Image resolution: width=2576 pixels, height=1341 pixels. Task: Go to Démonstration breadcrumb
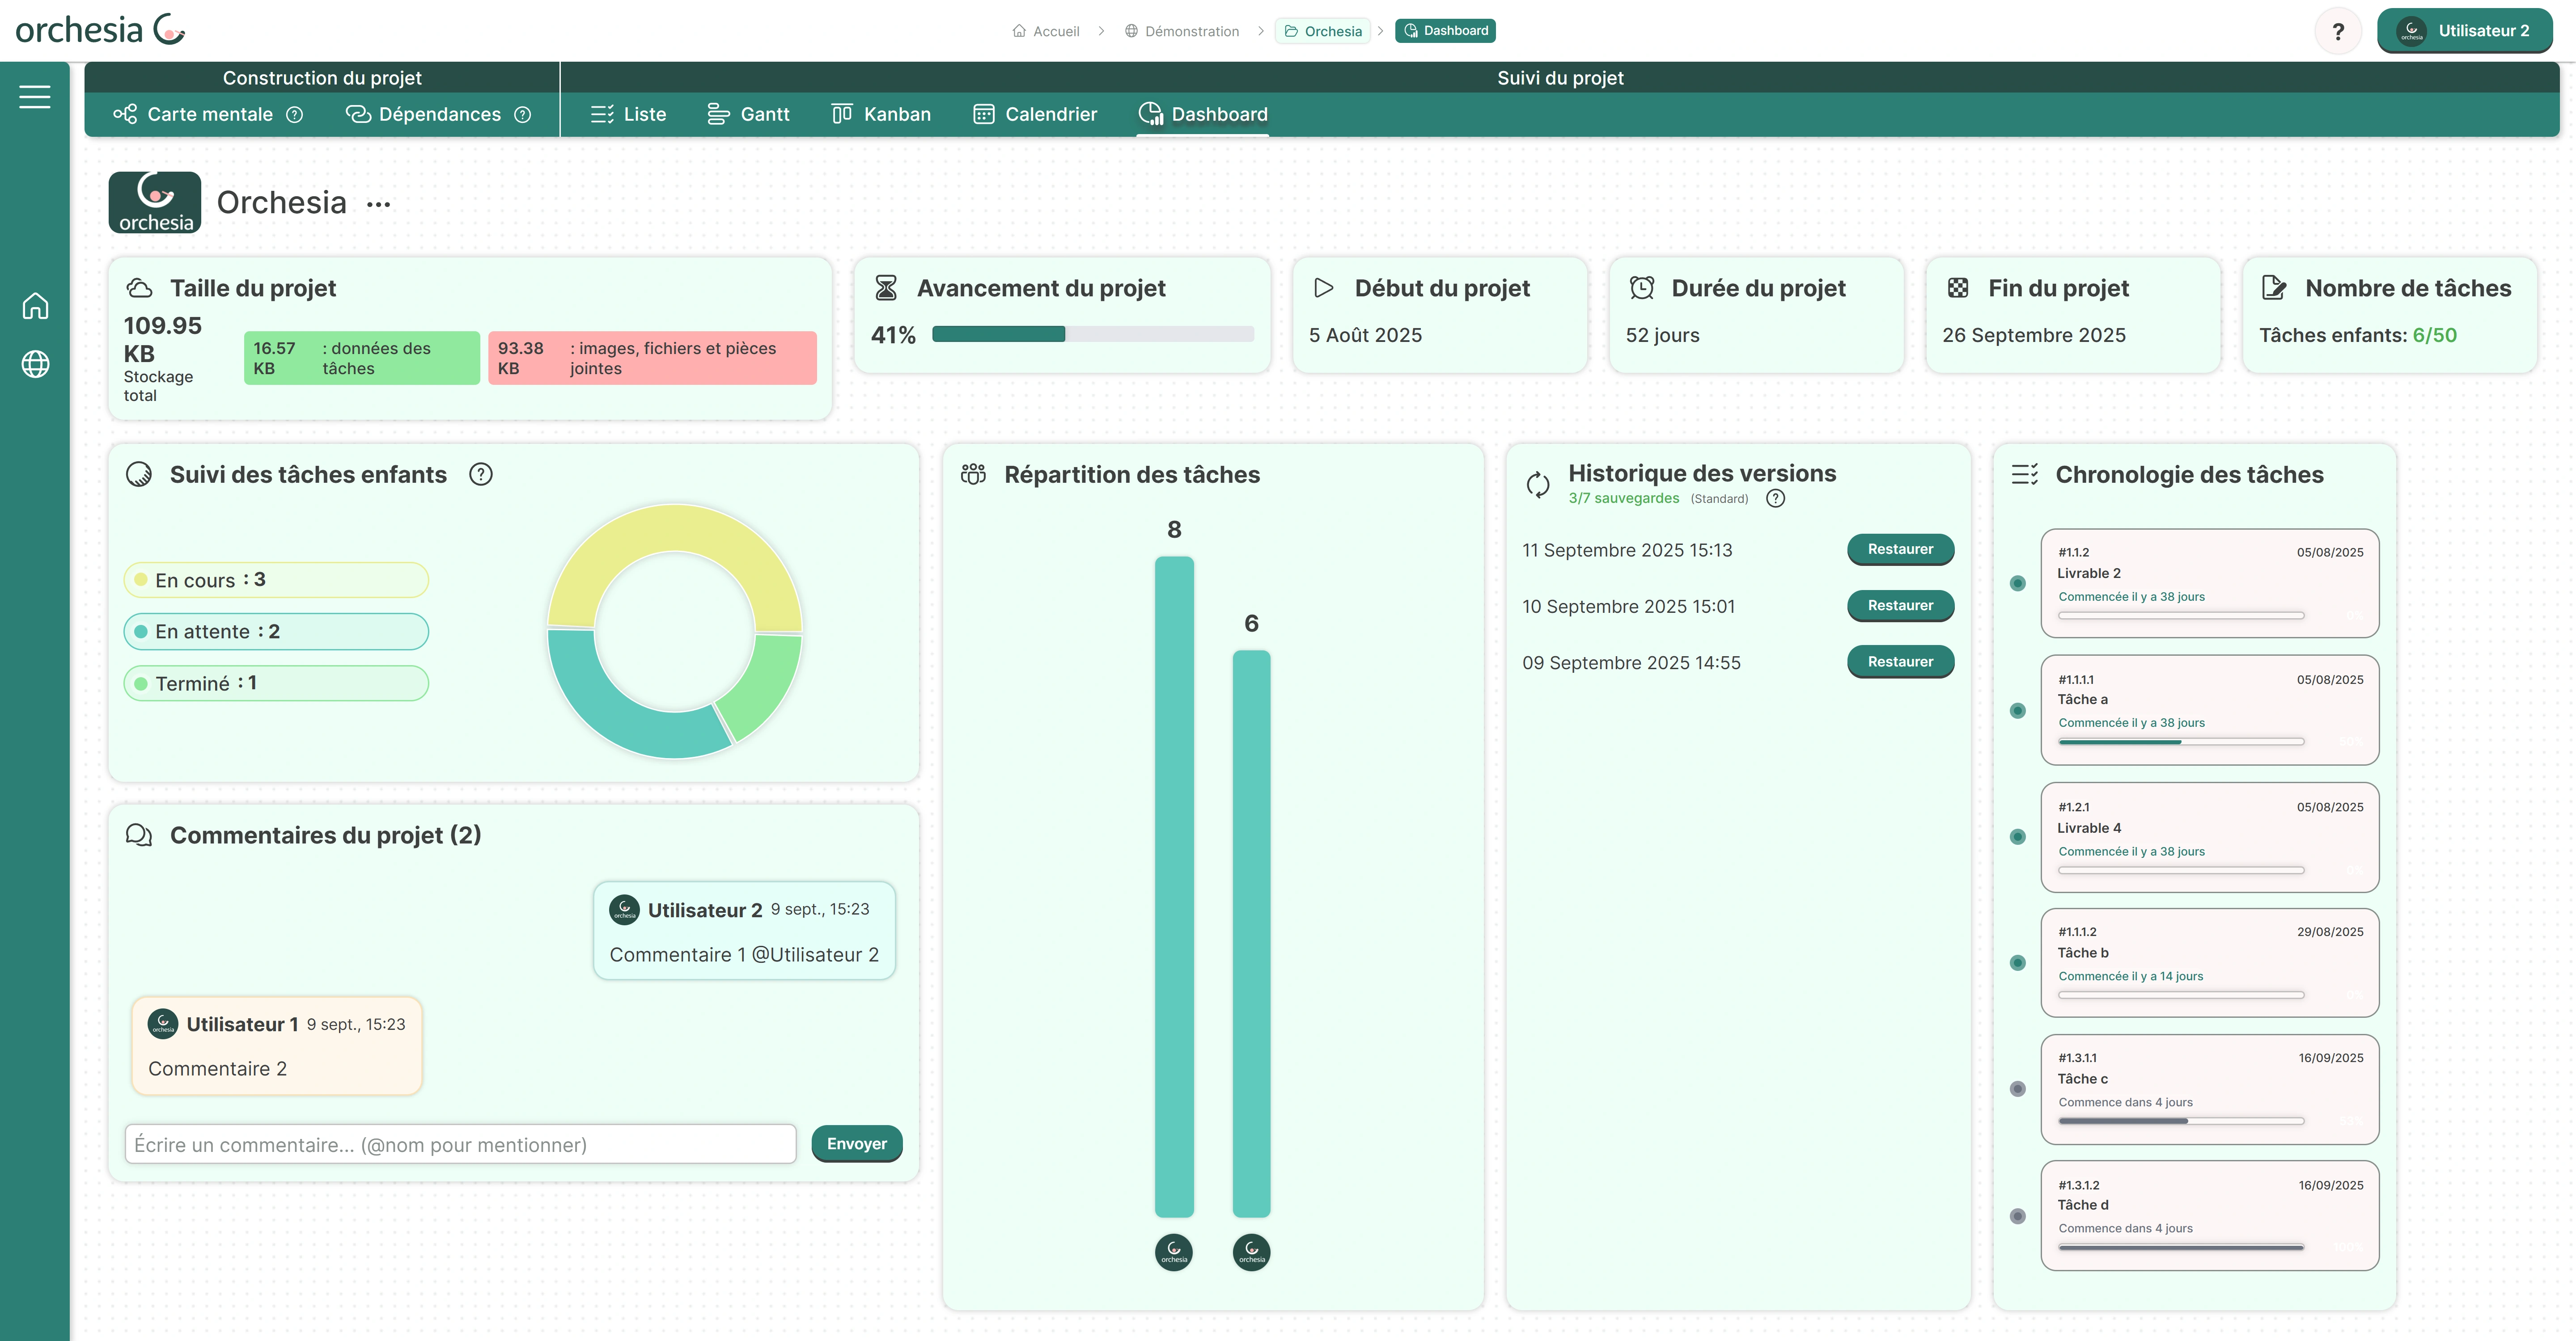coord(1181,31)
